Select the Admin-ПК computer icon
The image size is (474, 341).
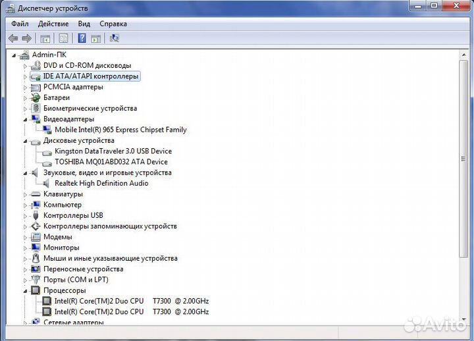[24, 55]
